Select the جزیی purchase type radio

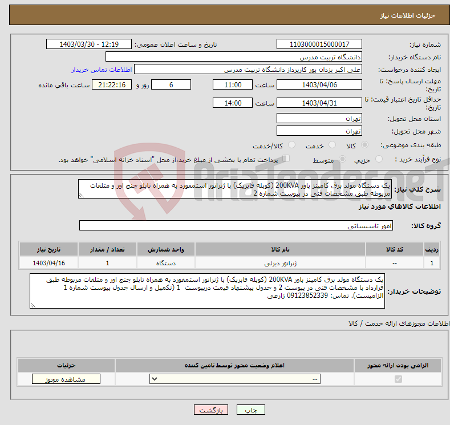pos(379,159)
